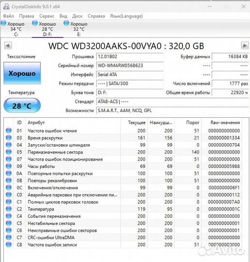Open the Правка menu

coord(27,16)
